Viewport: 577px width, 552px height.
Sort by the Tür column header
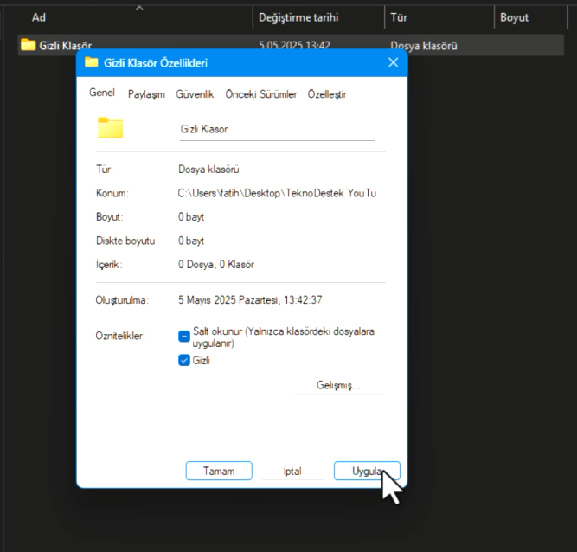tap(400, 17)
